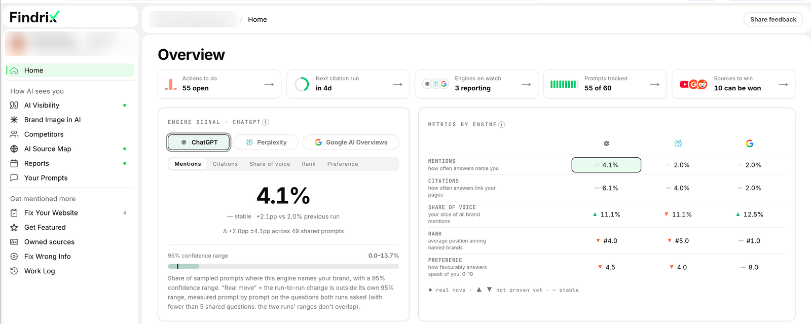Click the Perplexity column header icon in metrics
Image resolution: width=811 pixels, height=324 pixels.
(678, 143)
